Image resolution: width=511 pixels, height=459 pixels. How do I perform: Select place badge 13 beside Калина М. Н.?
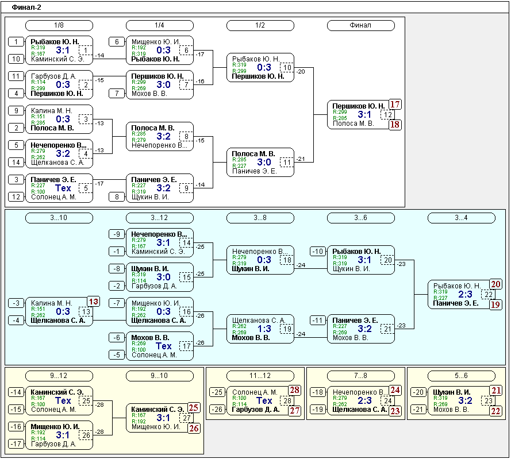pos(93,302)
